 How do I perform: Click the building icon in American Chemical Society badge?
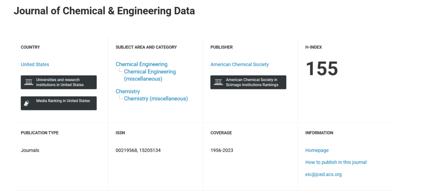[x=218, y=82]
